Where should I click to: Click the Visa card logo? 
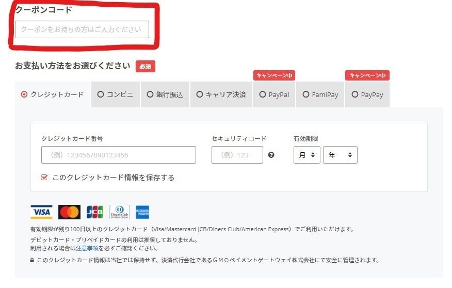click(x=41, y=212)
